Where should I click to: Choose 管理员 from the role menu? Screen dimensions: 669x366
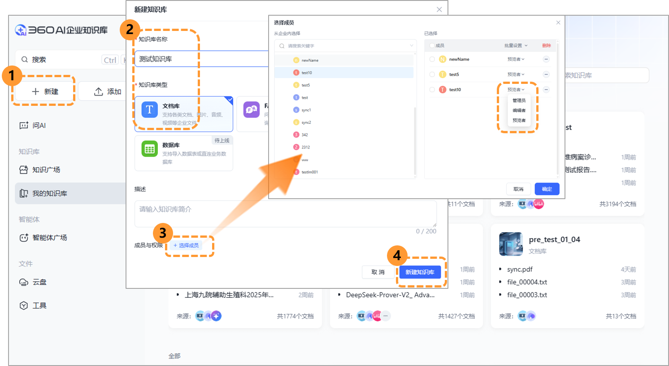click(x=519, y=100)
